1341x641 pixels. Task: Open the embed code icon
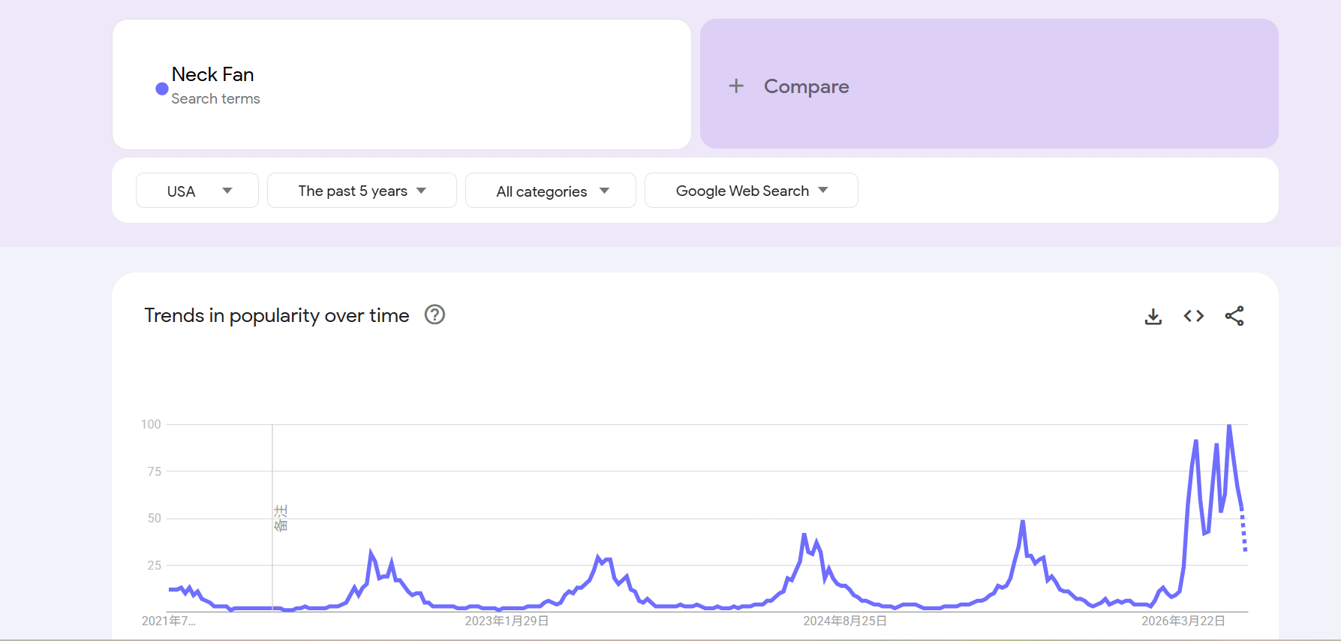(x=1194, y=316)
